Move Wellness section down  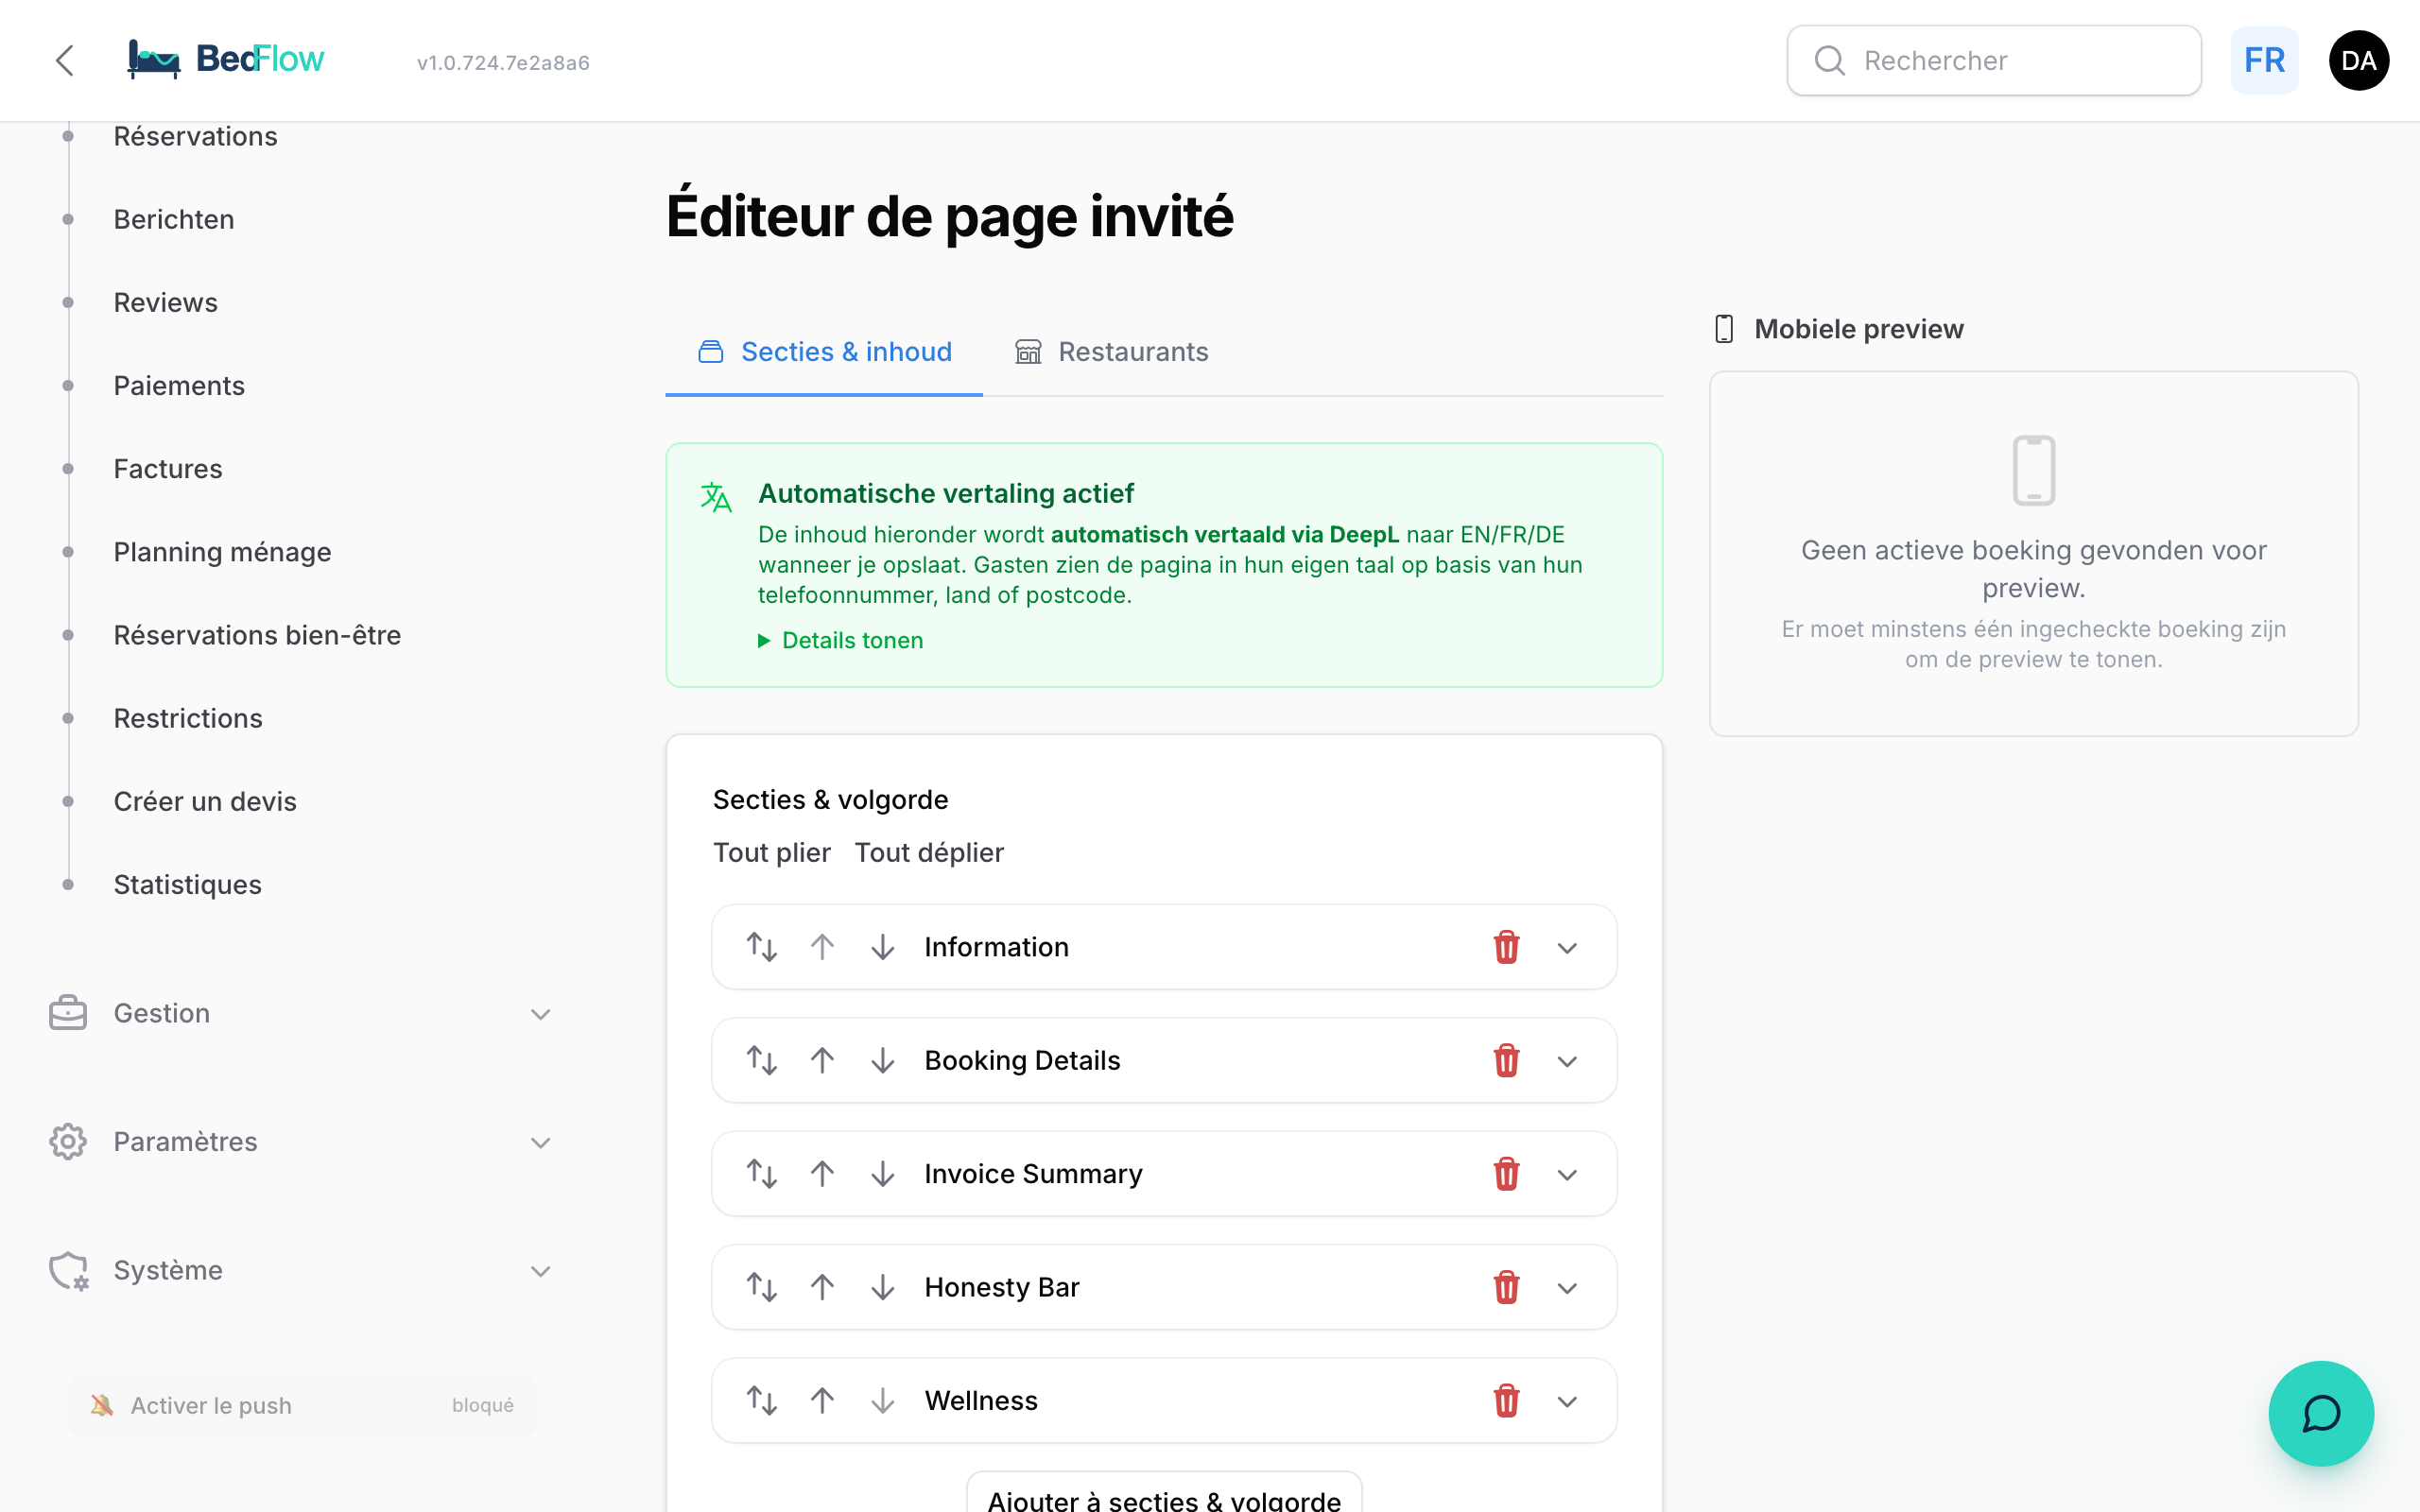882,1400
